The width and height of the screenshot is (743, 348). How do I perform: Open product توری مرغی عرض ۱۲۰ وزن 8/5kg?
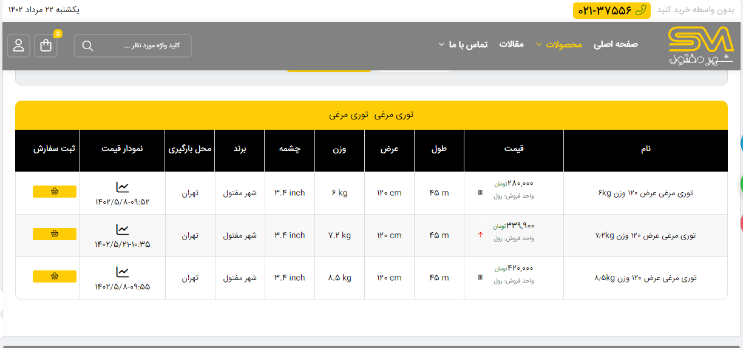click(645, 278)
